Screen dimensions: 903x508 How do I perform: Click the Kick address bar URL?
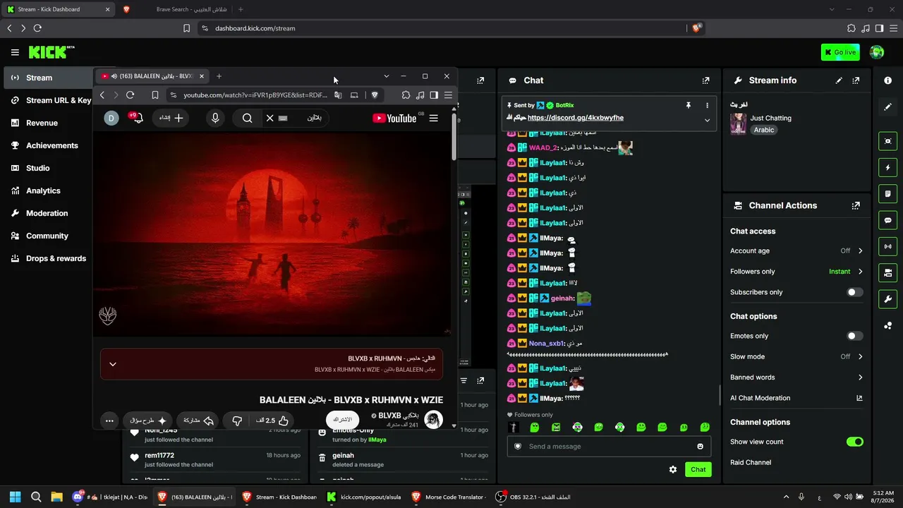(x=255, y=28)
